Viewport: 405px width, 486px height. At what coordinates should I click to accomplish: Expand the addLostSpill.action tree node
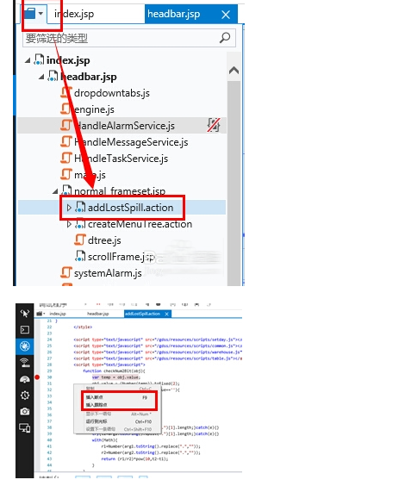click(69, 208)
